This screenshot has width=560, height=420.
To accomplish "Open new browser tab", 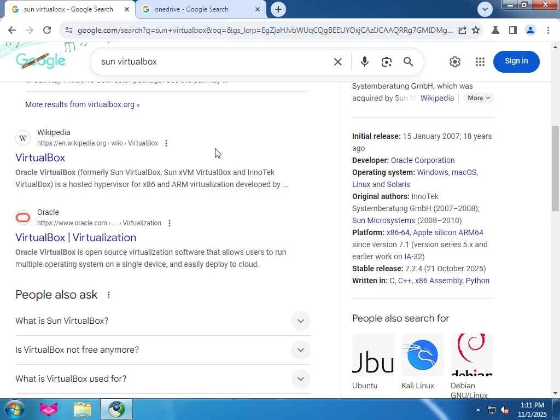I will click(278, 10).
